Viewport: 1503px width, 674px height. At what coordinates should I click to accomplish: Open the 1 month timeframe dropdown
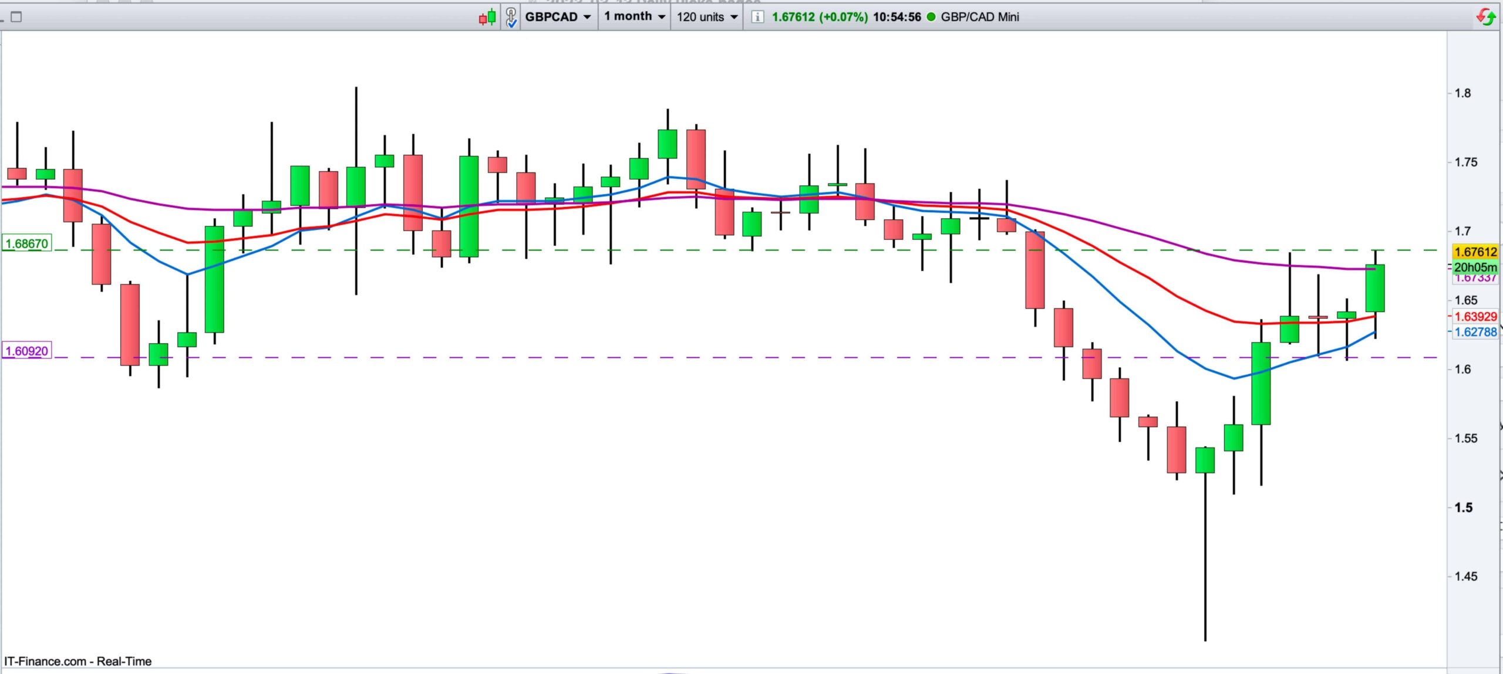click(x=634, y=16)
